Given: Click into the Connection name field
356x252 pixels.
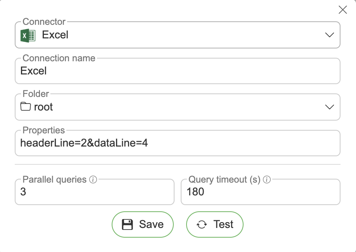Looking at the screenshot, I should tap(177, 71).
